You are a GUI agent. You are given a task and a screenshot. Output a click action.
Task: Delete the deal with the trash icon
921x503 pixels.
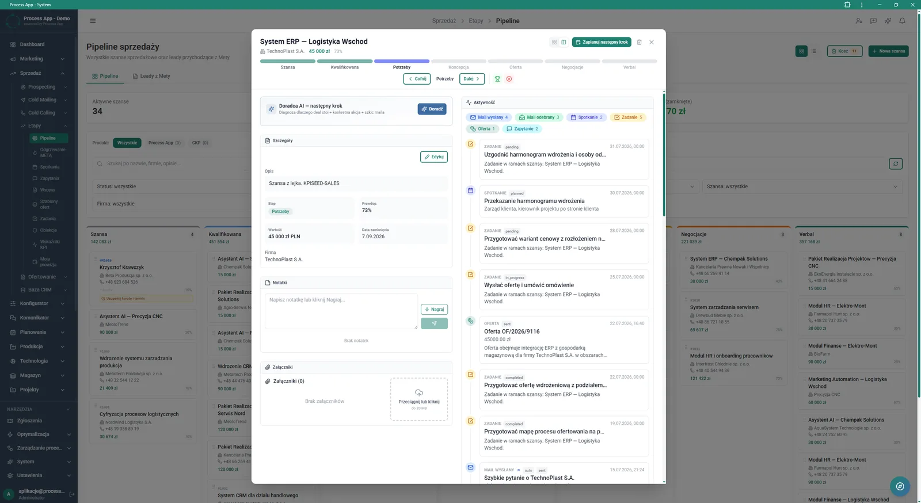click(x=639, y=42)
